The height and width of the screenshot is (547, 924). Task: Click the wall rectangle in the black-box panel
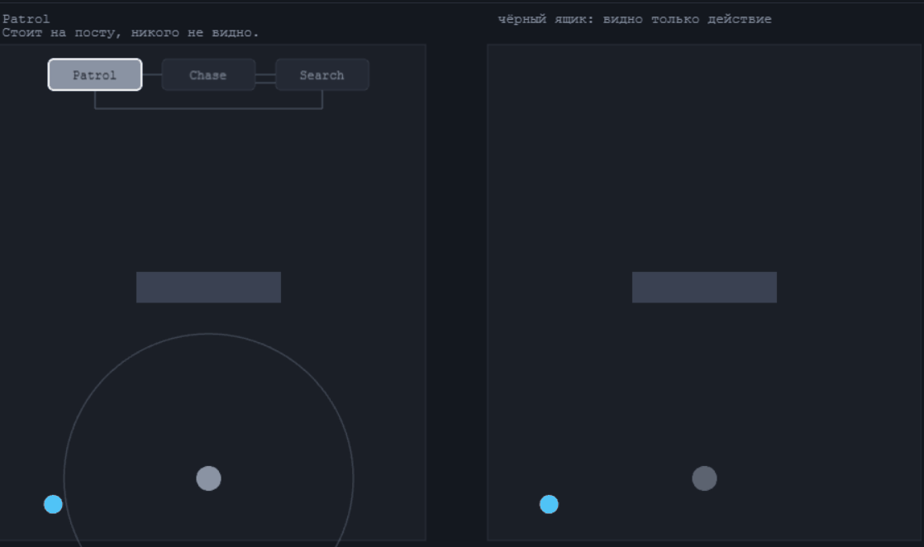704,287
